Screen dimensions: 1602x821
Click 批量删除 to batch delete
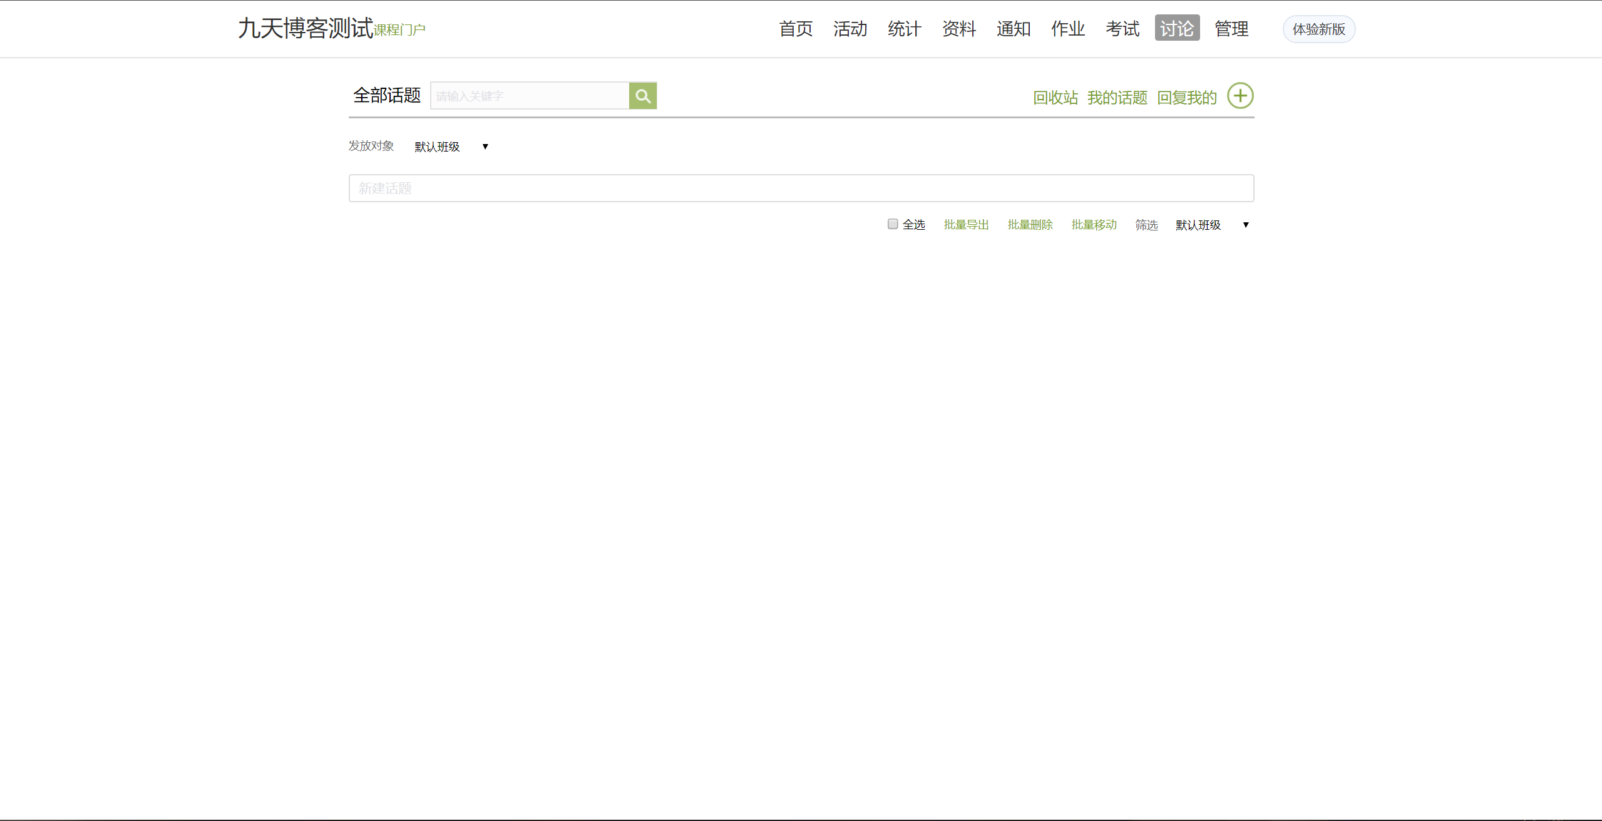pos(1030,224)
